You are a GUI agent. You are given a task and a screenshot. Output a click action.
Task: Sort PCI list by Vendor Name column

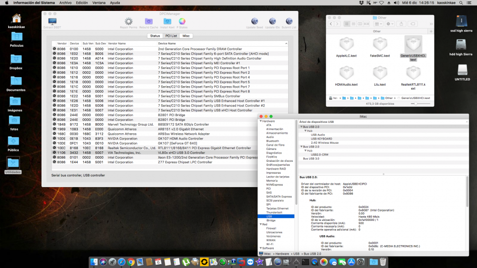coord(132,43)
